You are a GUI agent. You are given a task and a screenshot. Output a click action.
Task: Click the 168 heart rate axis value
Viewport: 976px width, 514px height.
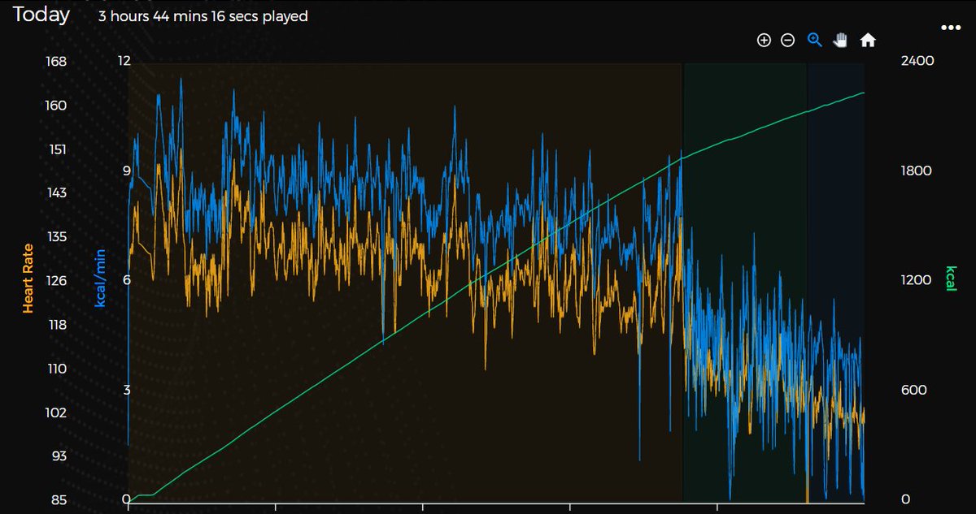point(57,62)
